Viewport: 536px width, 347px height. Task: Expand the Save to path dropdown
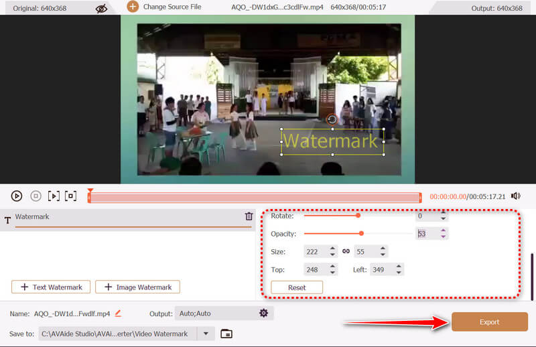tap(206, 334)
